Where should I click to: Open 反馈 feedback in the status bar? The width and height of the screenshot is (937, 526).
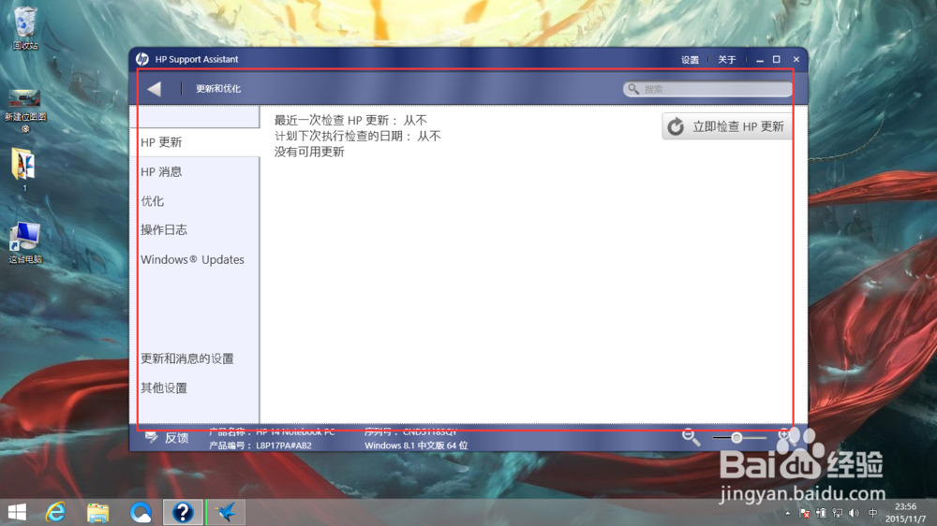168,438
